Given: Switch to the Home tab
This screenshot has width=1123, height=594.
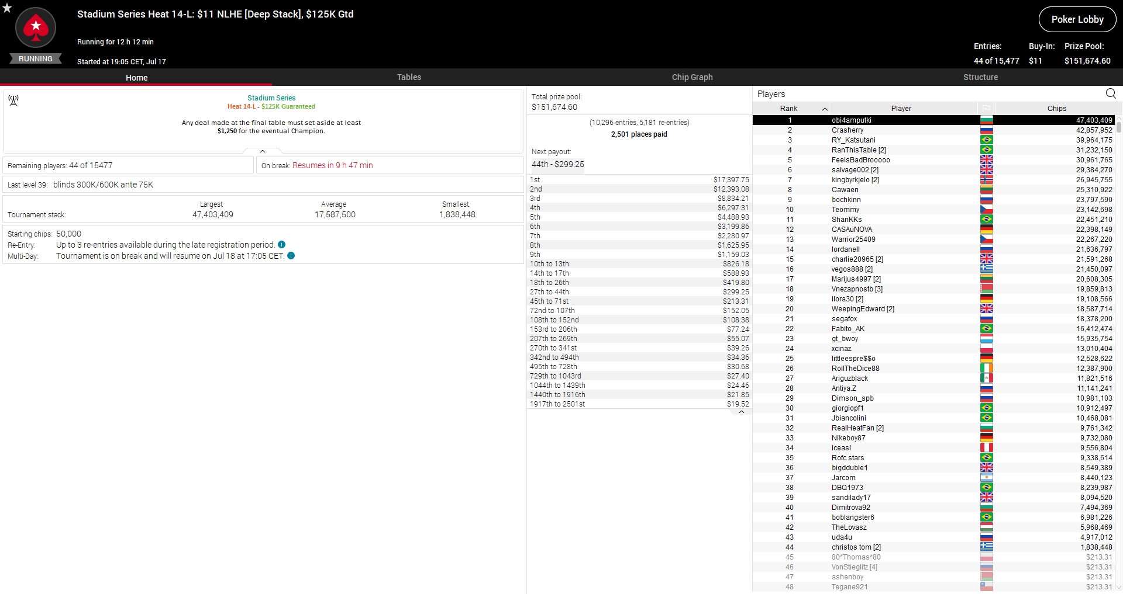Looking at the screenshot, I should 136,77.
